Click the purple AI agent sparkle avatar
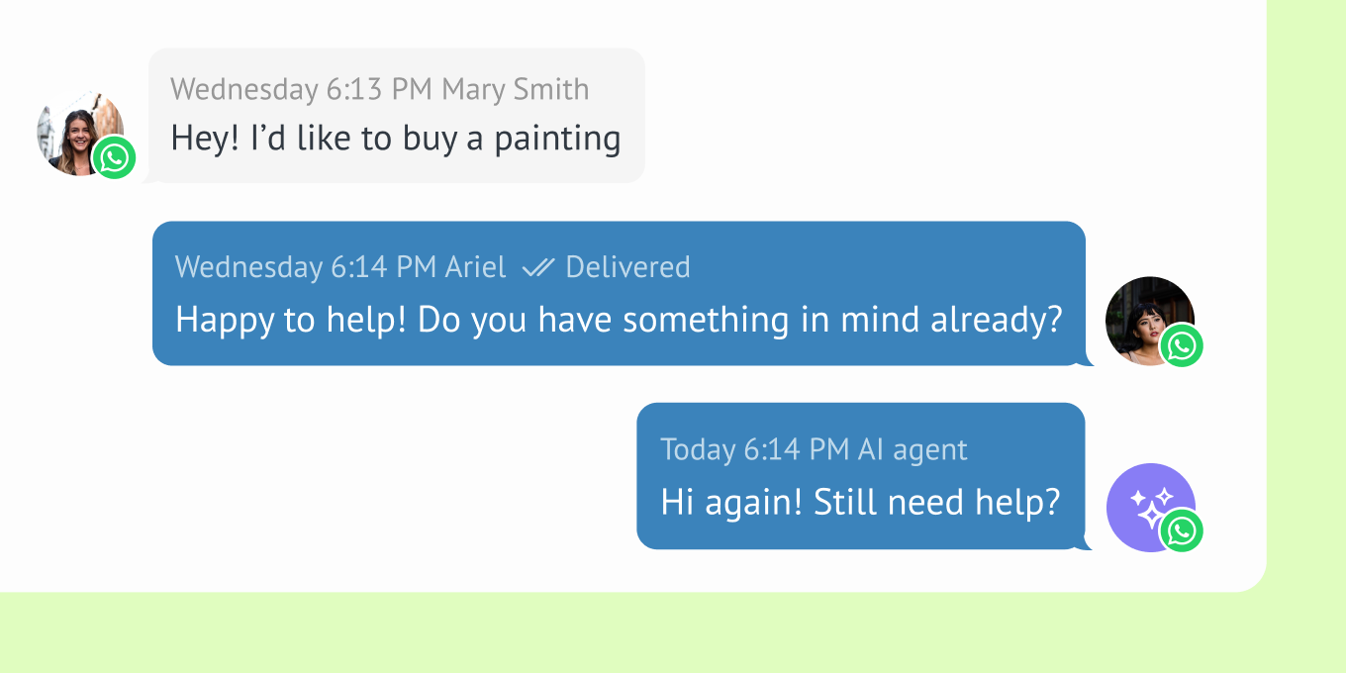Screen dimensions: 1346x673 pos(1143,500)
